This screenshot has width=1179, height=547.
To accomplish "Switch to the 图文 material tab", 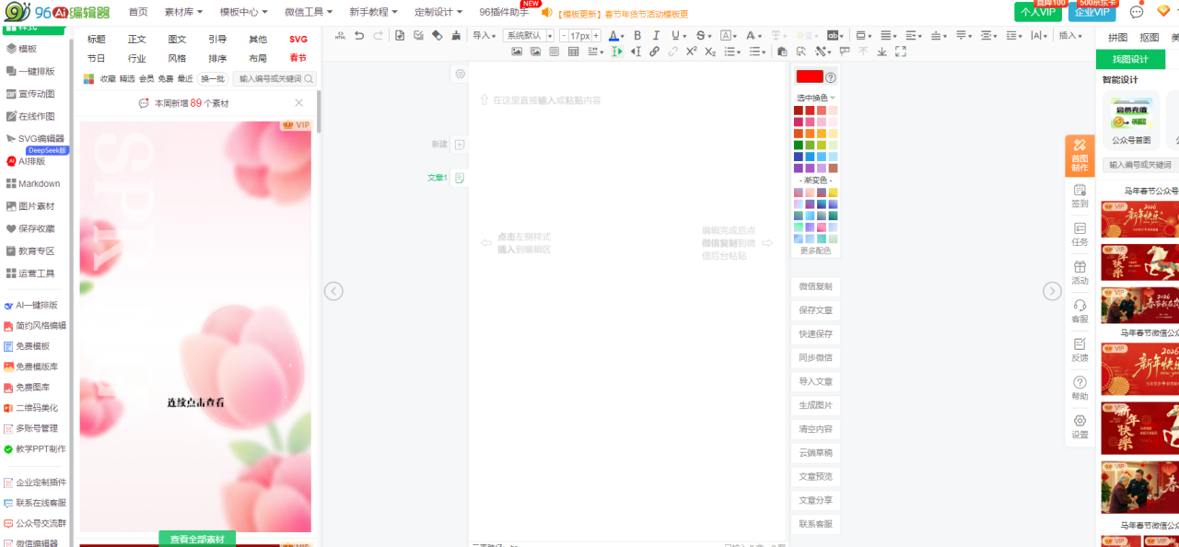I will pos(177,40).
